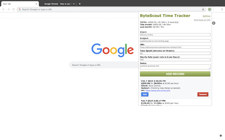This screenshot has height=140, width=225.
Task: Focus the Client input field
Action: point(175,35)
